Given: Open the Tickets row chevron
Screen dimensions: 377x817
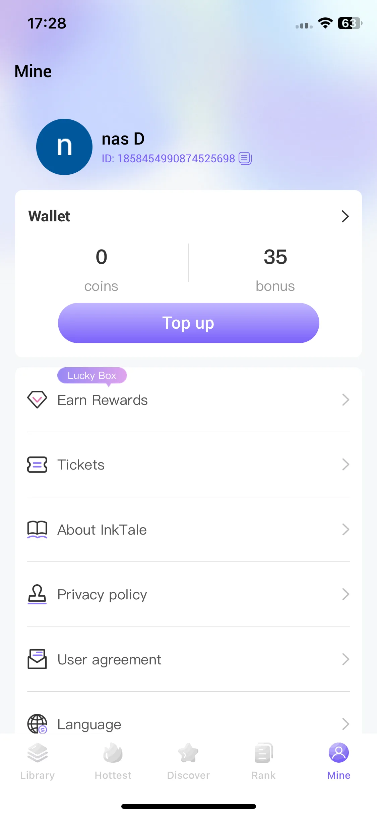Looking at the screenshot, I should tap(345, 465).
